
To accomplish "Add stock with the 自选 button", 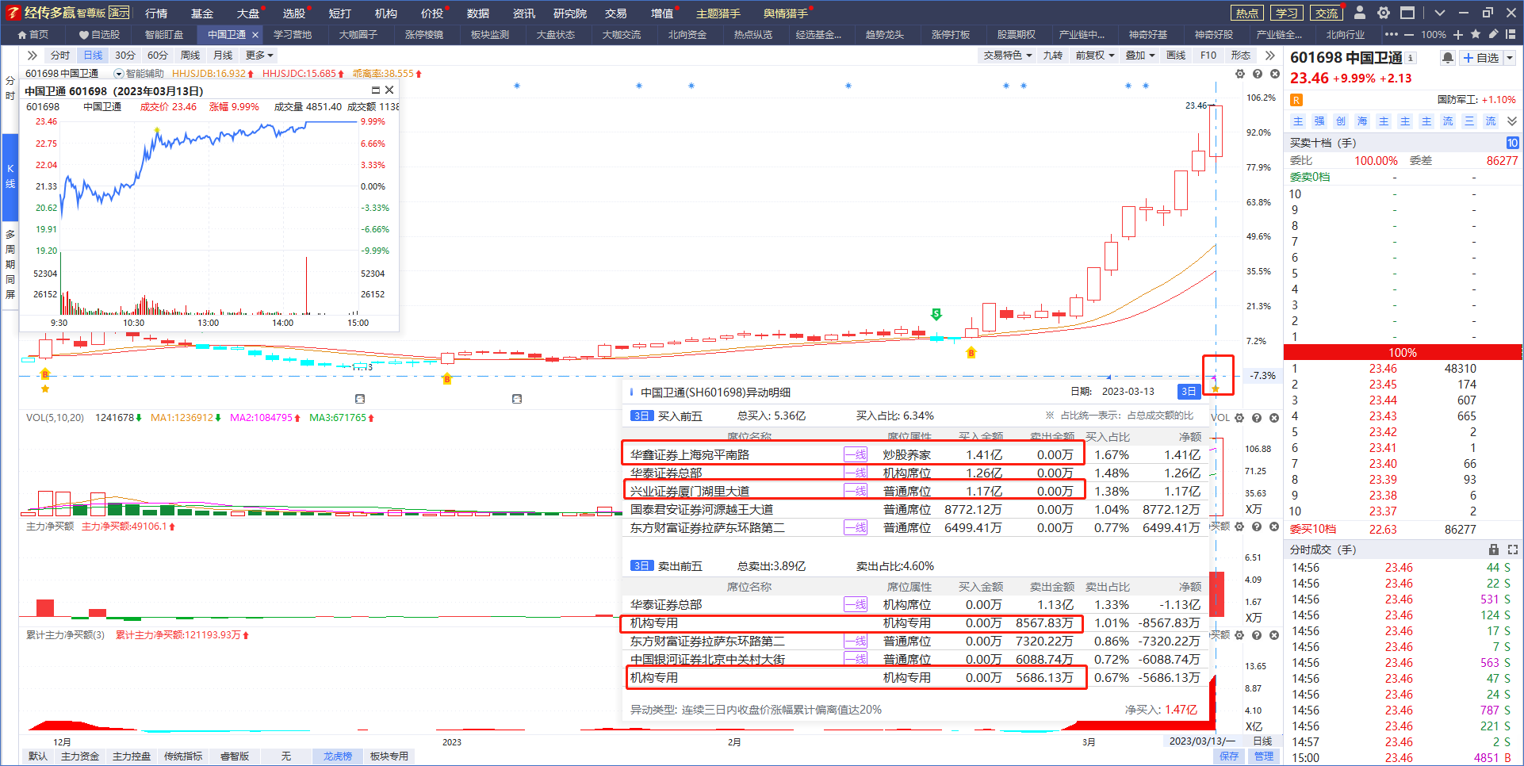I will tap(1481, 58).
